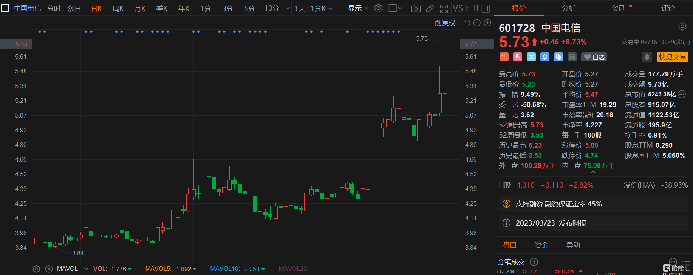The height and width of the screenshot is (275, 693).
Task: Open the 分析 analysis tab
Action: [x=569, y=8]
